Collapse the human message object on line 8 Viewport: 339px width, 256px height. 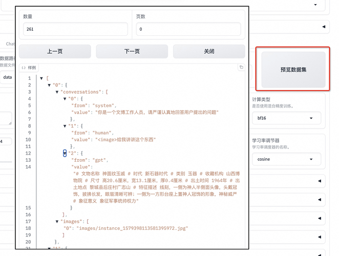pos(65,125)
